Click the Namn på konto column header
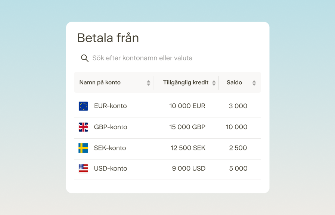Viewport: 335px width, 215px height. tap(100, 82)
